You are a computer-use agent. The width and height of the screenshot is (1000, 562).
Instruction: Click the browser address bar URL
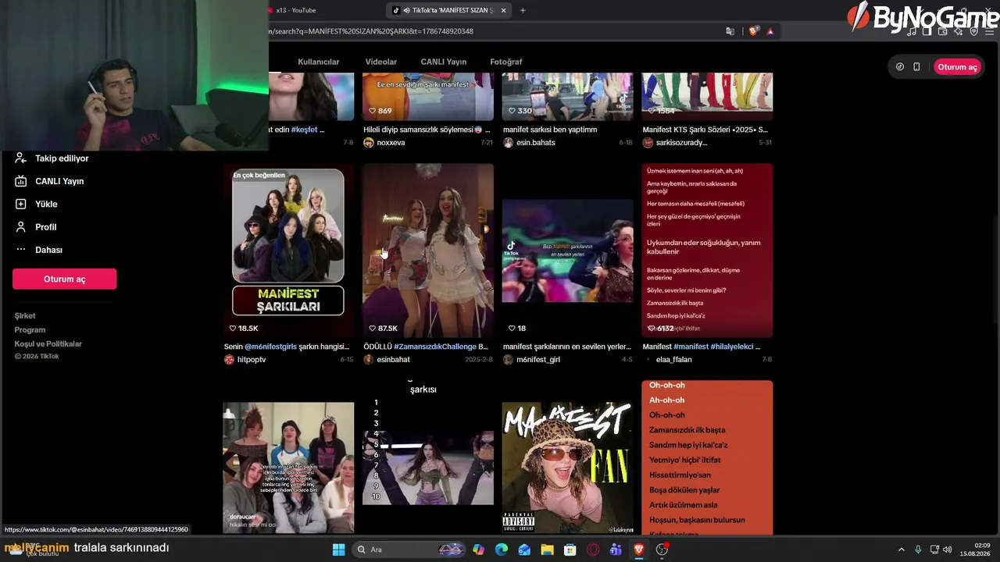[371, 31]
